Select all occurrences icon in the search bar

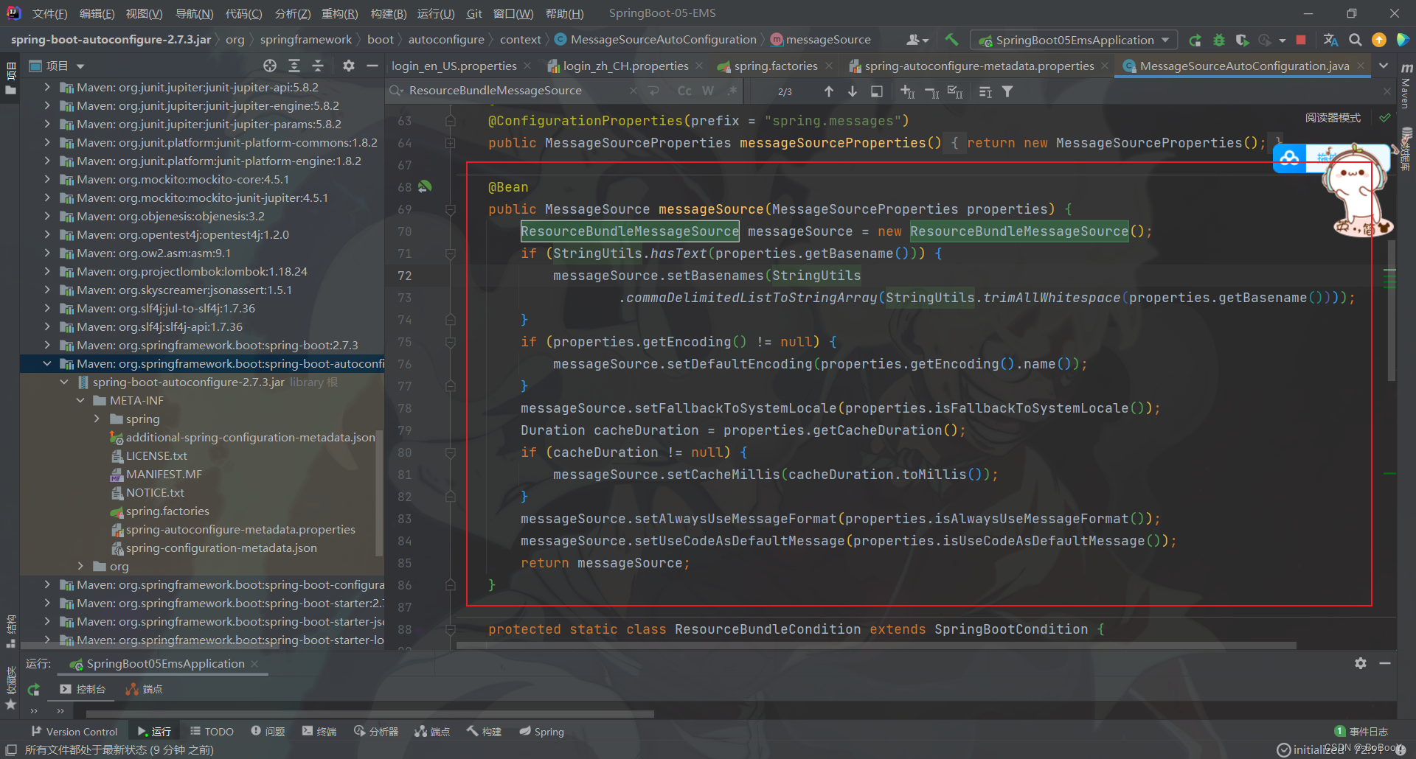955,91
